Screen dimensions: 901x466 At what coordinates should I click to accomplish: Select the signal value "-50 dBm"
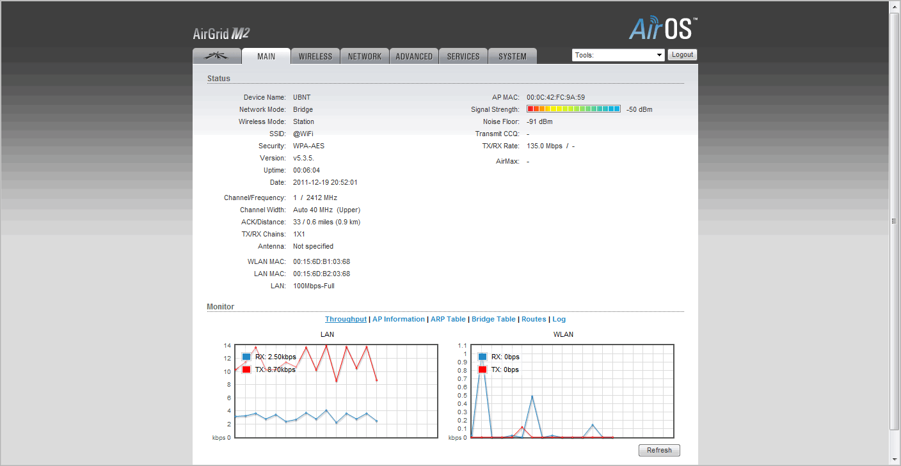tap(639, 109)
